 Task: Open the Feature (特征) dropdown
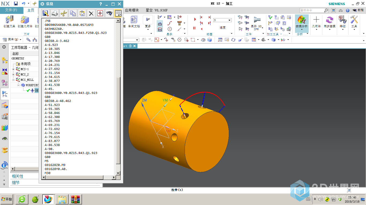point(343,23)
